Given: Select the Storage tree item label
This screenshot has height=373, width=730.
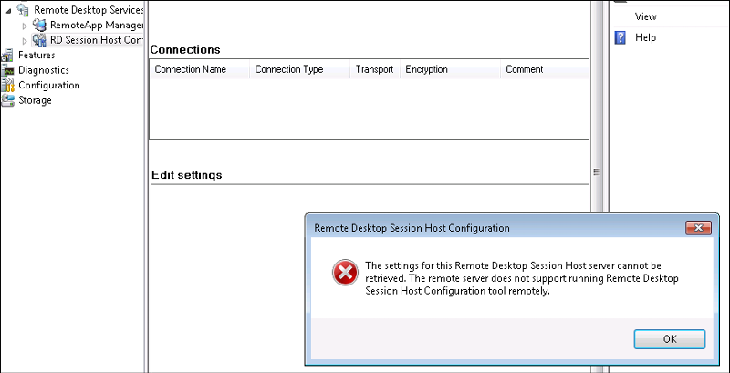Looking at the screenshot, I should 35,100.
